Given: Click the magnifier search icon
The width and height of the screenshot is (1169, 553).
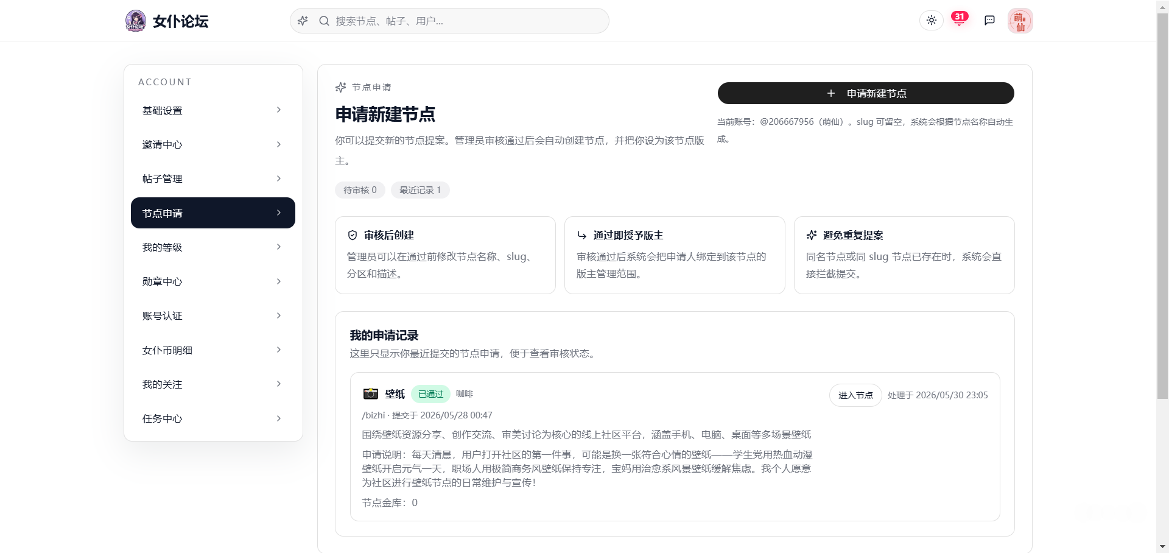Looking at the screenshot, I should pyautogui.click(x=324, y=21).
